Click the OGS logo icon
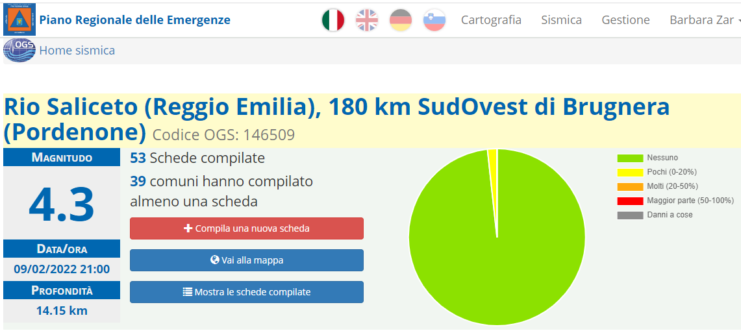The width and height of the screenshot is (741, 331). coord(19,51)
